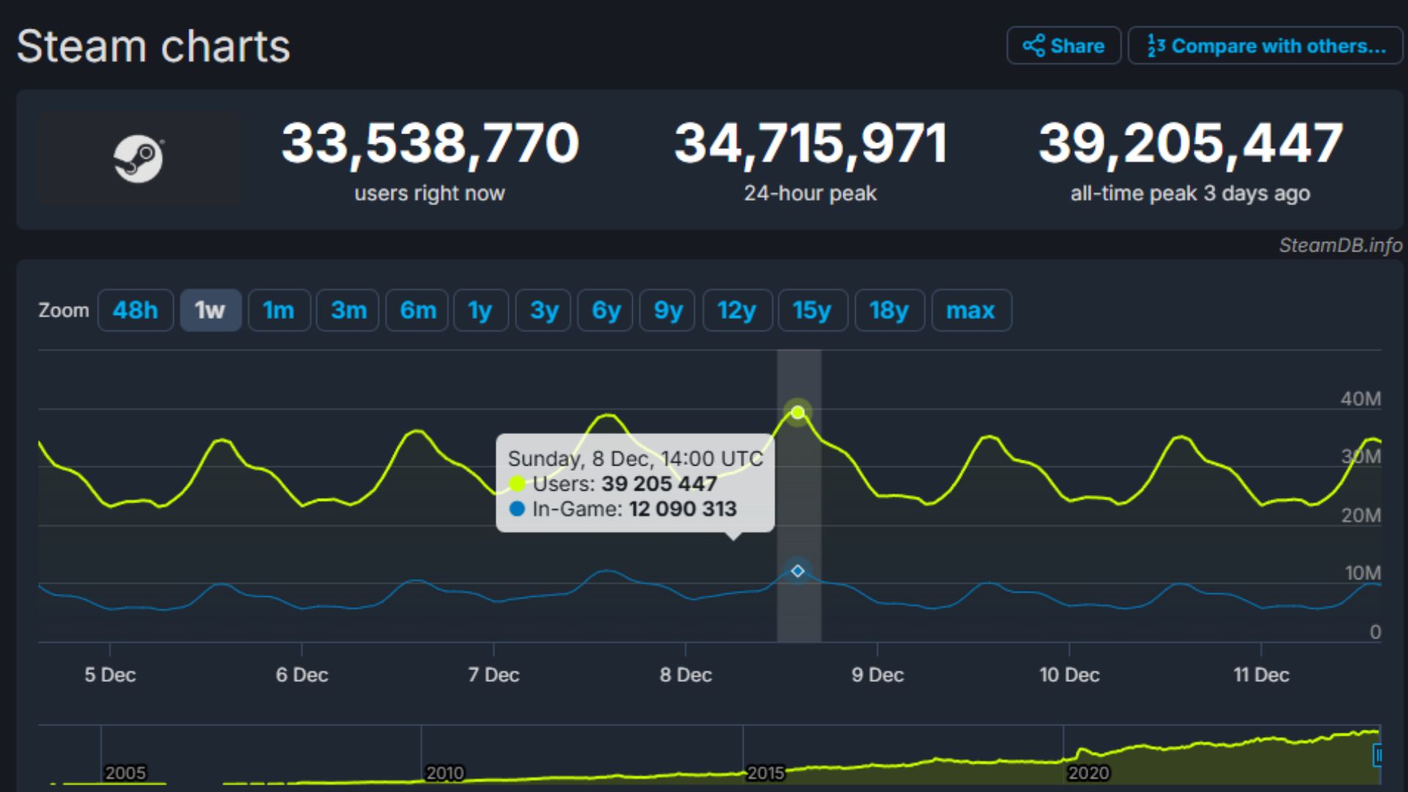
Task: Click the Share button
Action: click(1063, 45)
